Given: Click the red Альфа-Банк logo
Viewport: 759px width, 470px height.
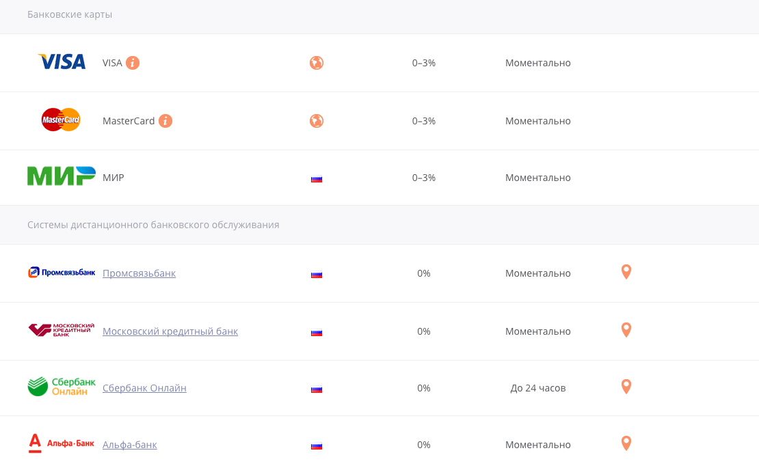Looking at the screenshot, I should tap(62, 443).
